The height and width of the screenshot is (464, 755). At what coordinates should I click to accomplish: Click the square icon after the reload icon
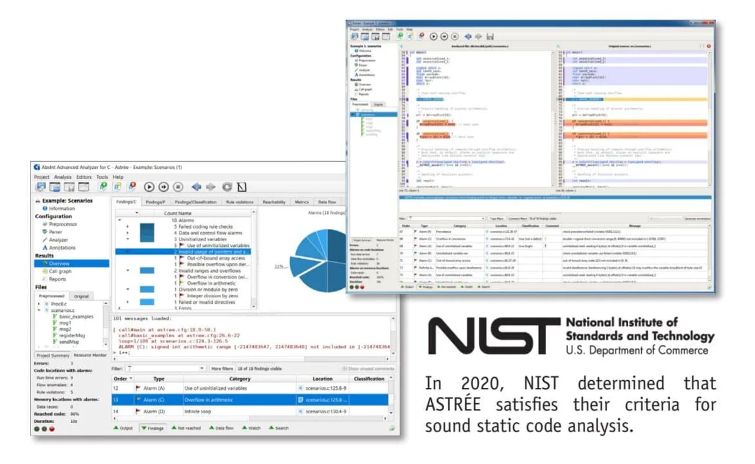[x=242, y=187]
